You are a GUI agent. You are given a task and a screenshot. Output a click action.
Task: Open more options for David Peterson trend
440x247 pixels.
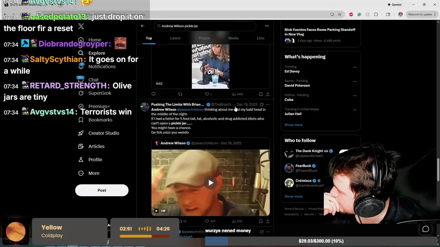tap(355, 81)
